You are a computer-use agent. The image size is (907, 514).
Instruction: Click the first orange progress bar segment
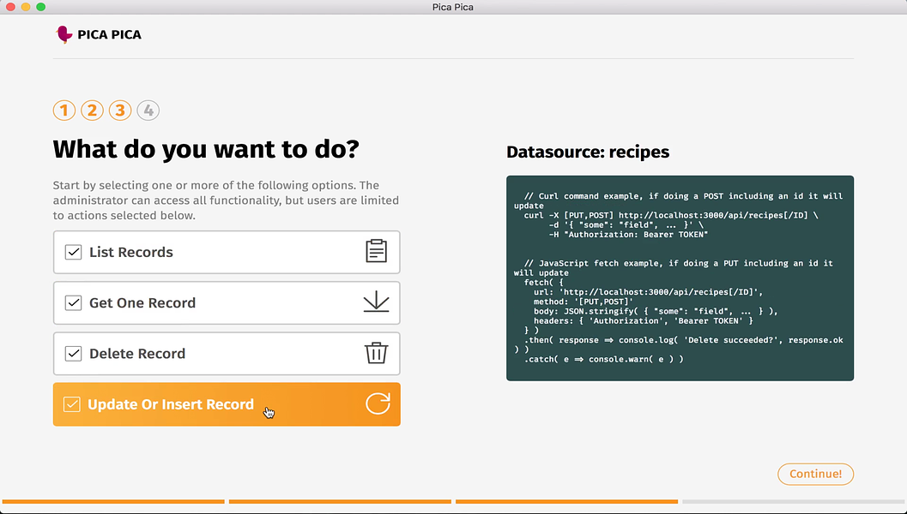(x=113, y=502)
